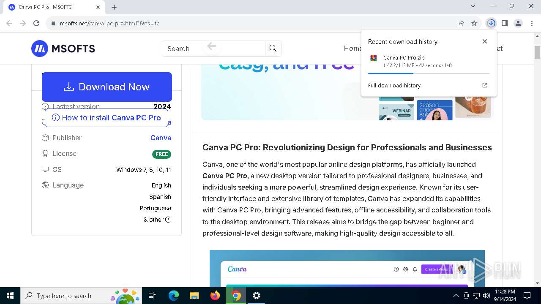Click the forward navigation arrow

pos(23,23)
